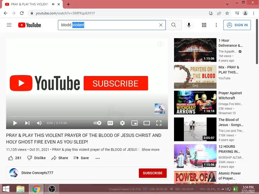The height and width of the screenshot is (194, 259).
Task: Go to YouTube home via logo
Action: 30,25
